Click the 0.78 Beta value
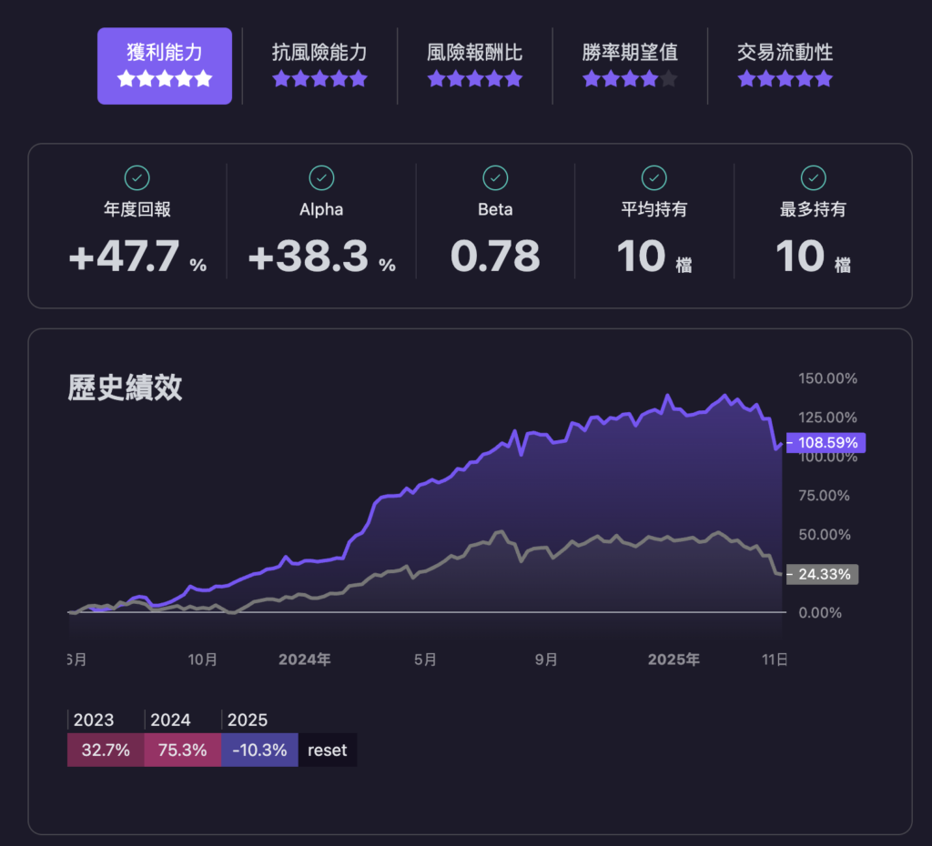 point(495,257)
